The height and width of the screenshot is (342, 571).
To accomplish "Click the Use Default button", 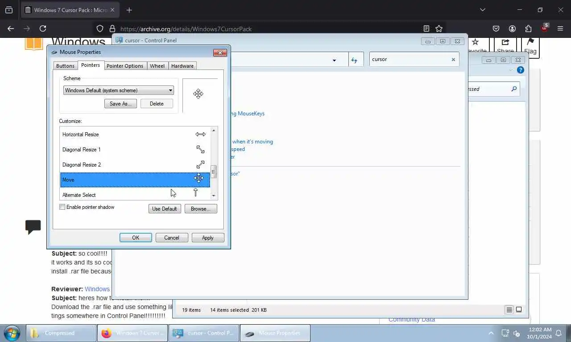I will 165,209.
